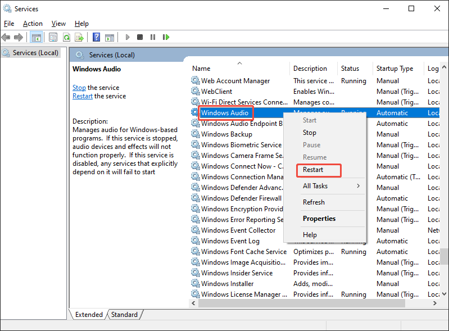
Task: Switch to the Extended tab
Action: click(x=89, y=314)
